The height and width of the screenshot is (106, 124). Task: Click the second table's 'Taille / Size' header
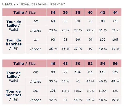pos(25,64)
